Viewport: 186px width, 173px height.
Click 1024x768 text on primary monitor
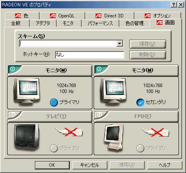tap(66, 86)
